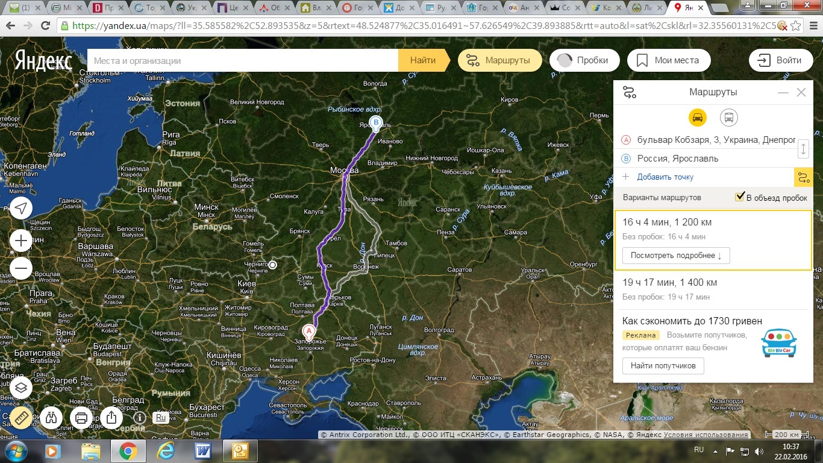
Task: Open the map layers button
Action: [21, 388]
